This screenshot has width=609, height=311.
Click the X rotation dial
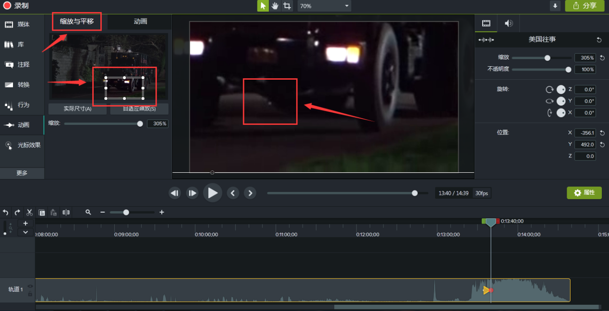click(x=561, y=113)
